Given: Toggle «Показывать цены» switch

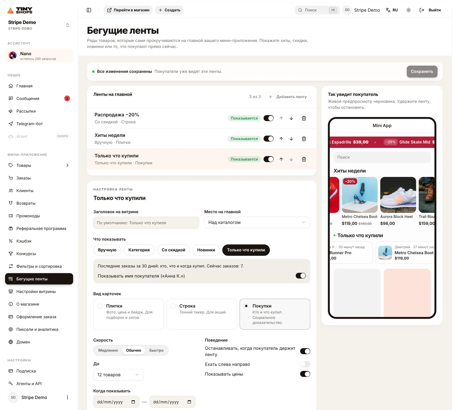Looking at the screenshot, I should pos(305,374).
